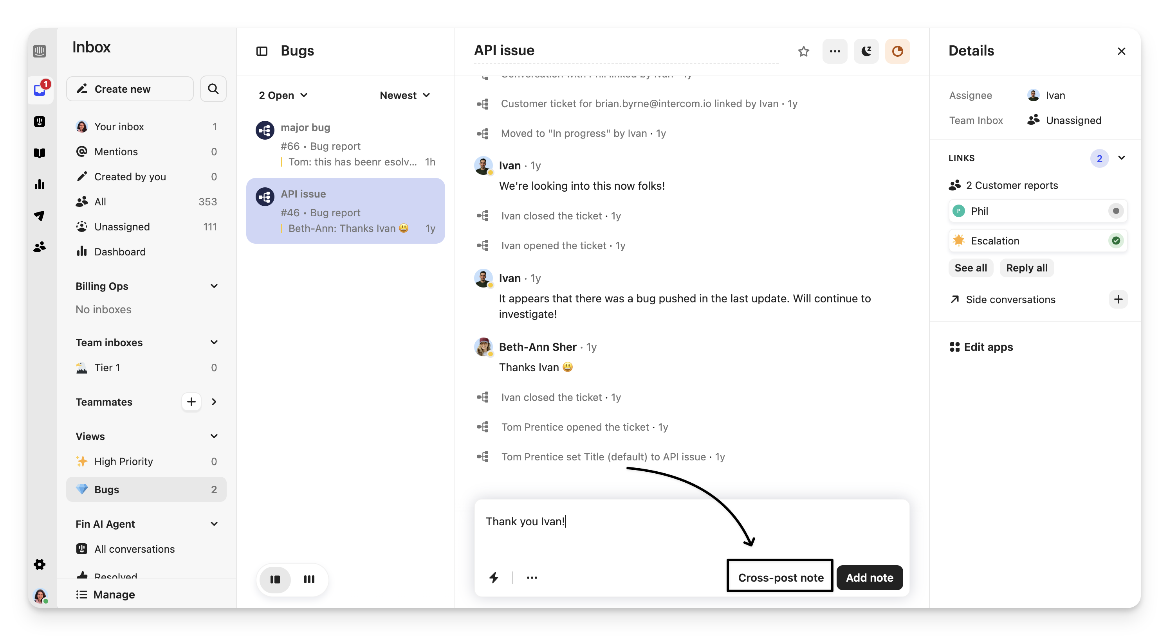Screen dimensions: 1169x636
Task: Expand the Teammates section arrow
Action: (x=214, y=401)
